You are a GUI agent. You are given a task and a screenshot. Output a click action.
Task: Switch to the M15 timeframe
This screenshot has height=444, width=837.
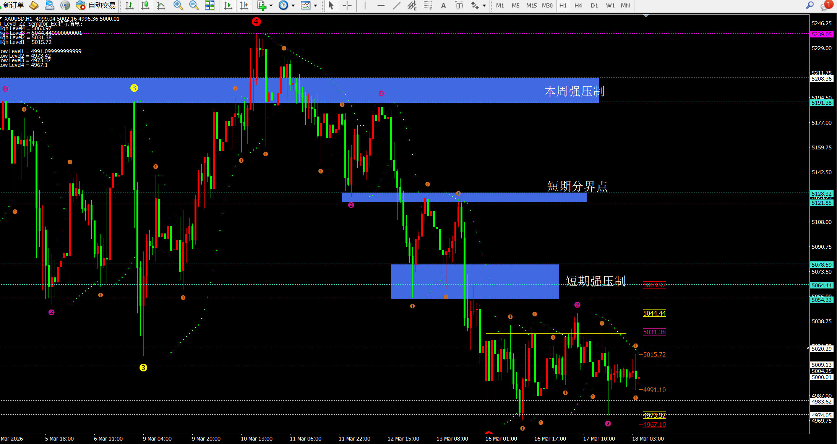(531, 5)
